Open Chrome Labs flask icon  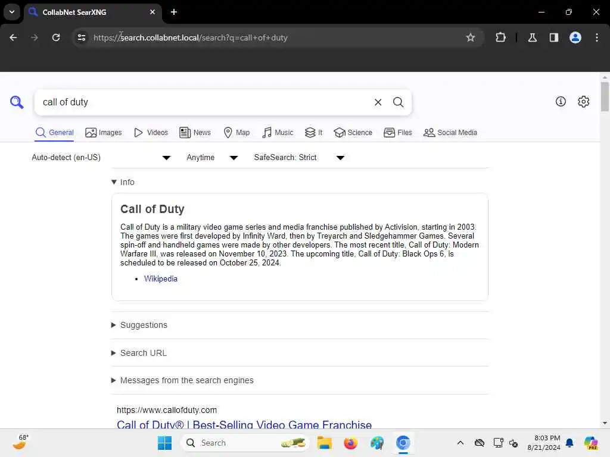coord(532,37)
